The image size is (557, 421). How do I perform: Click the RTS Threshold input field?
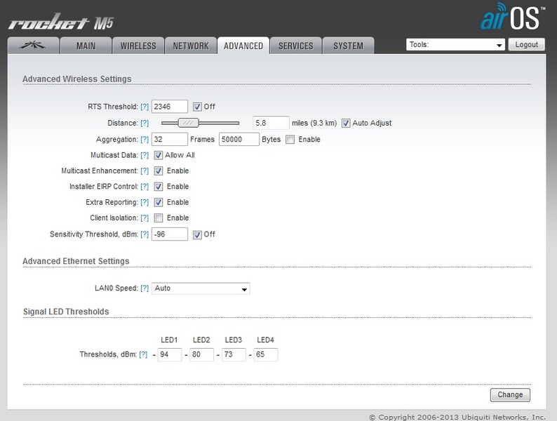[x=170, y=107]
